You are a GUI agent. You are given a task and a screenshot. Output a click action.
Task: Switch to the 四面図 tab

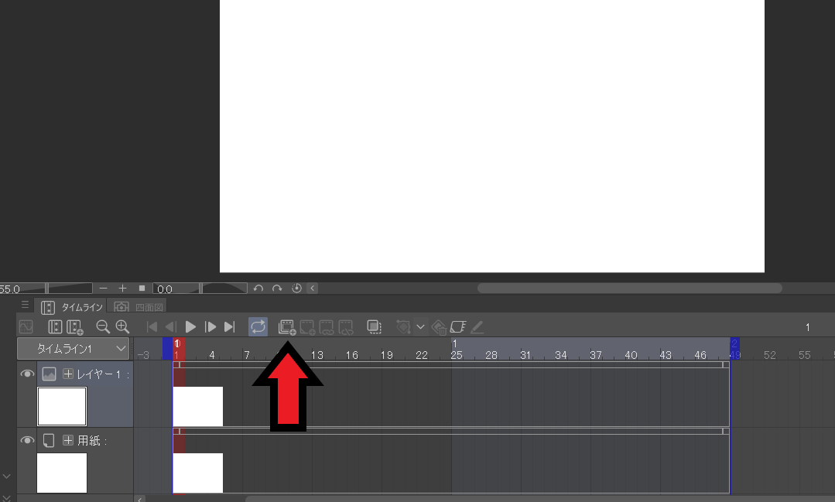coord(139,307)
